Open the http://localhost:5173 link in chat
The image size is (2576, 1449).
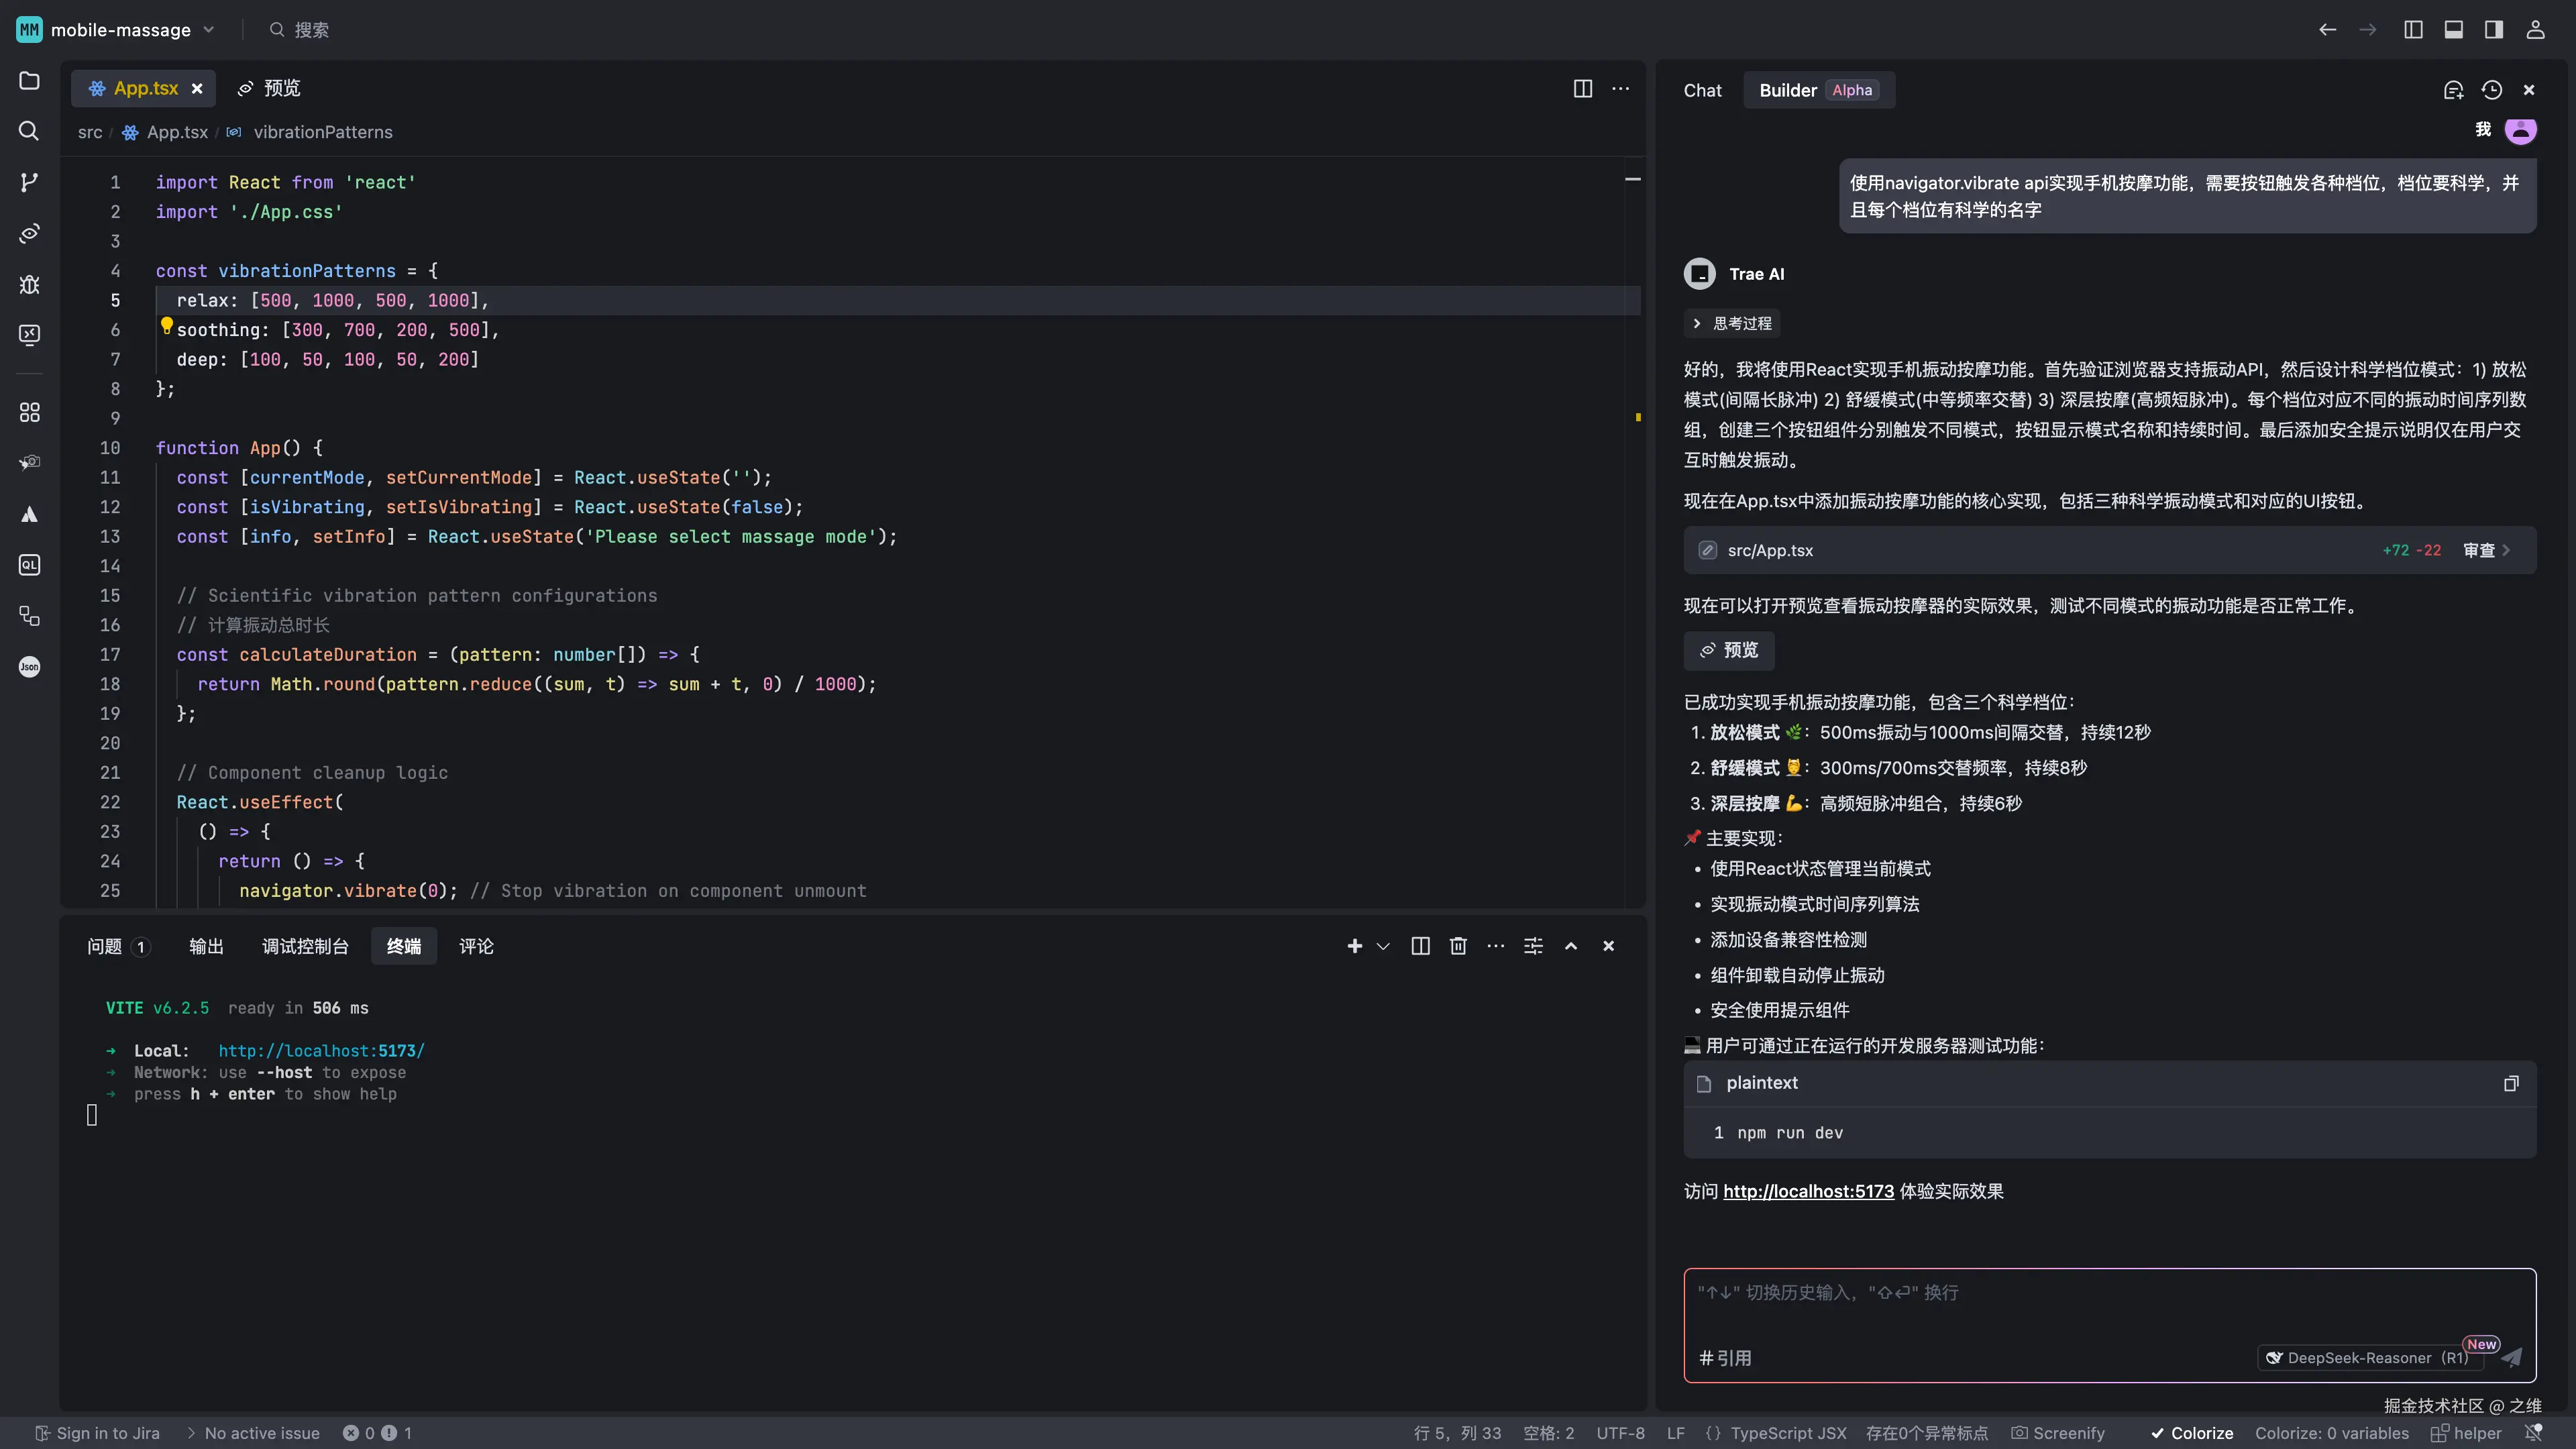click(x=1808, y=1191)
